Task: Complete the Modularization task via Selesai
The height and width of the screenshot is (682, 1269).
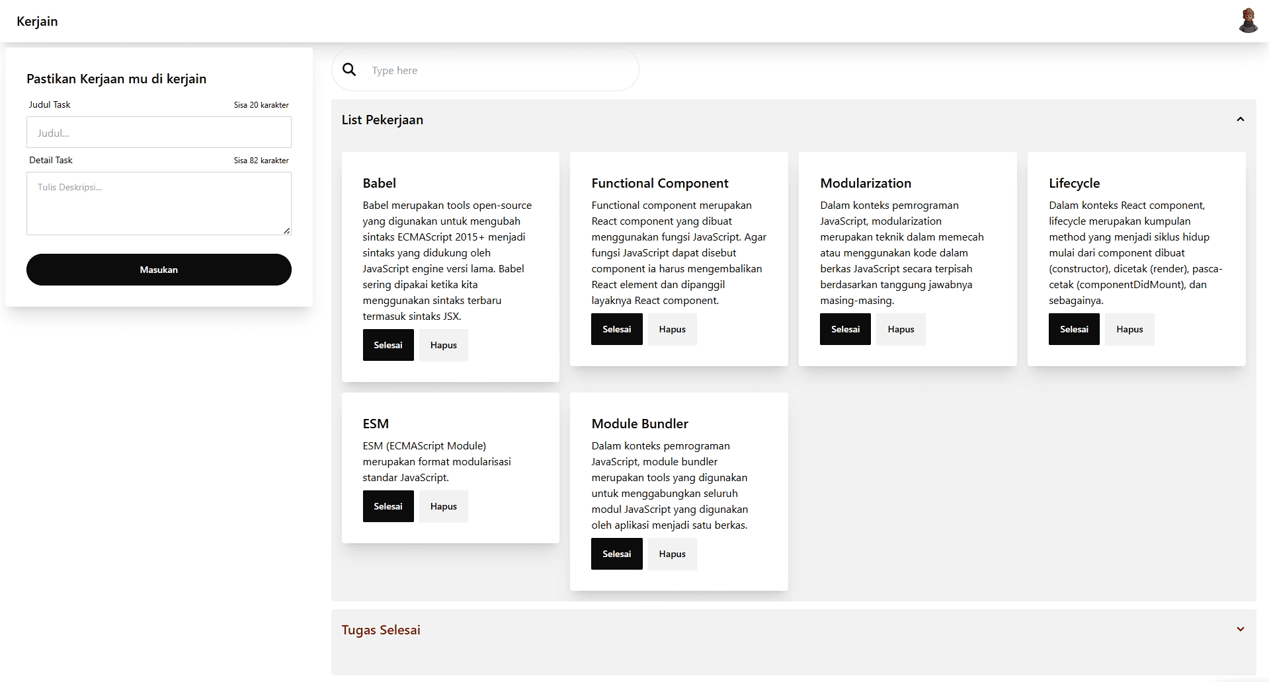Action: [845, 329]
